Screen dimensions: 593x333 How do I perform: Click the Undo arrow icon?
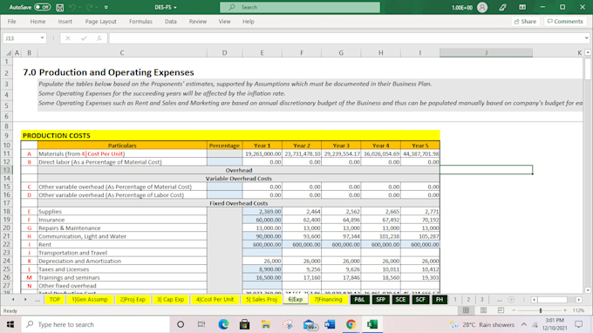[x=72, y=7]
